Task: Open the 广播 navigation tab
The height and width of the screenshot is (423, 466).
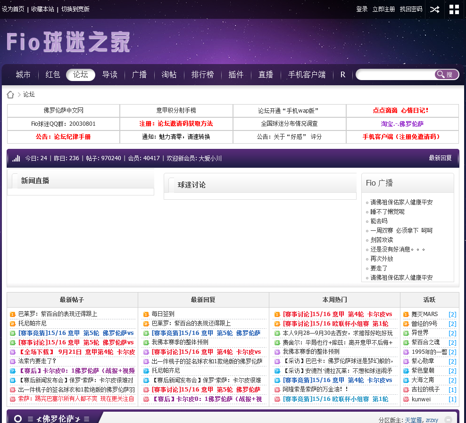Action: [139, 74]
